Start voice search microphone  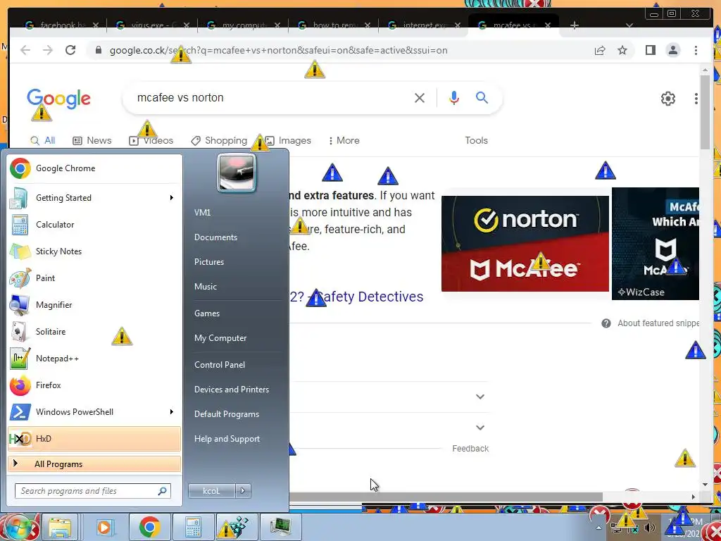coord(454,97)
